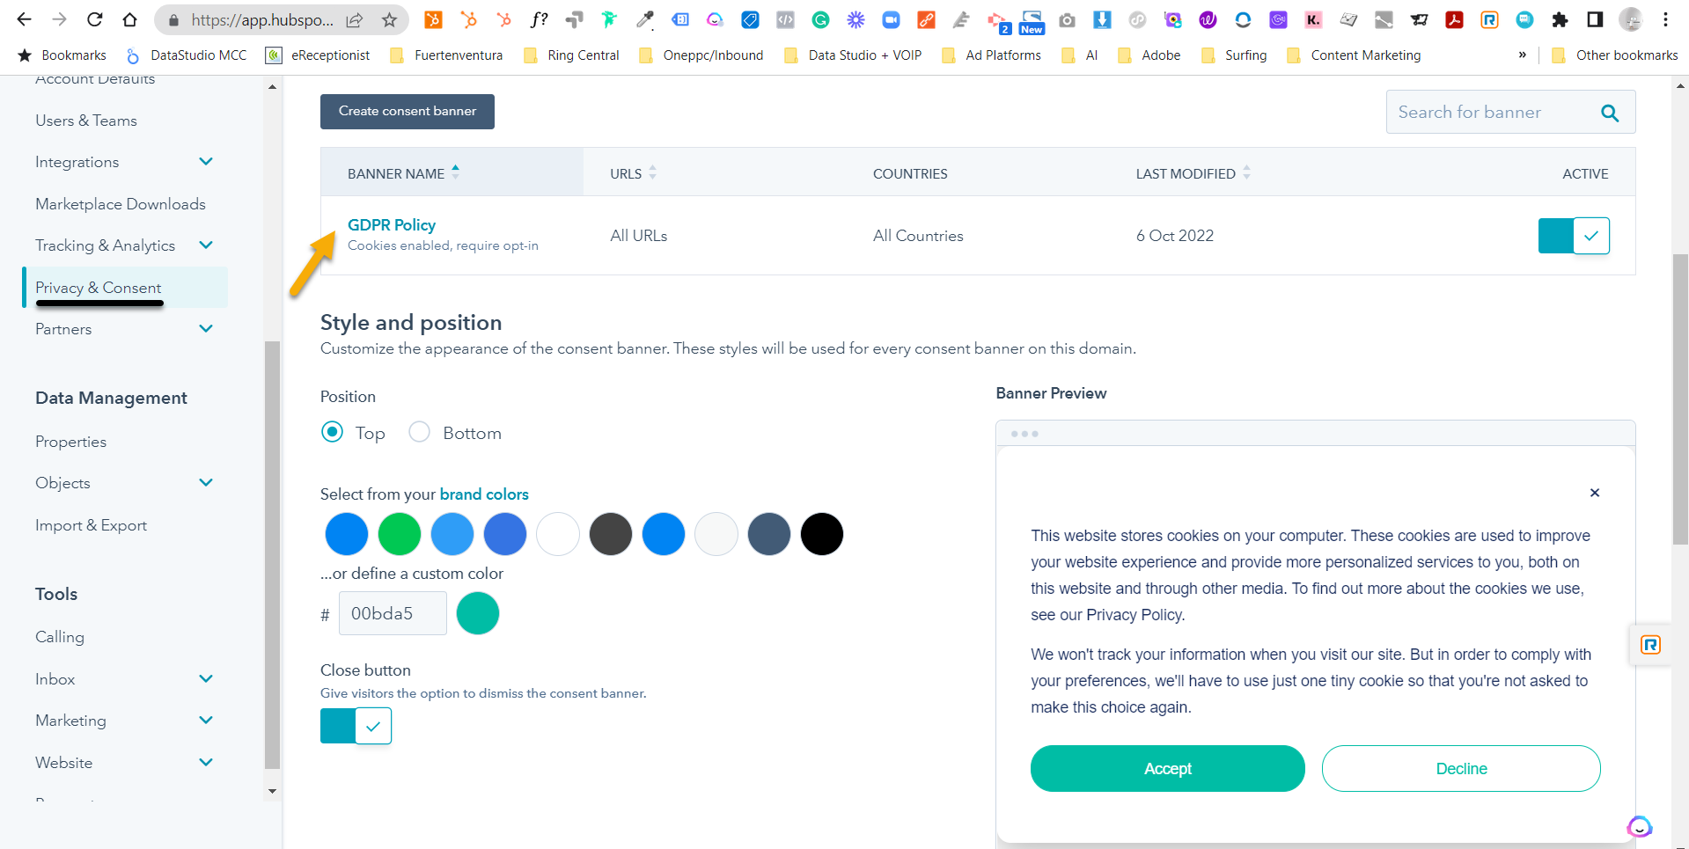Select the ColorZilla eyedropper extension icon
This screenshot has width=1689, height=849.
click(x=645, y=19)
